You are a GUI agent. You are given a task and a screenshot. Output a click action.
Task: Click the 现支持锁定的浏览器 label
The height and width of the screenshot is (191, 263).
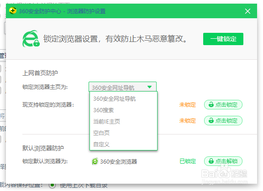[x=48, y=105]
